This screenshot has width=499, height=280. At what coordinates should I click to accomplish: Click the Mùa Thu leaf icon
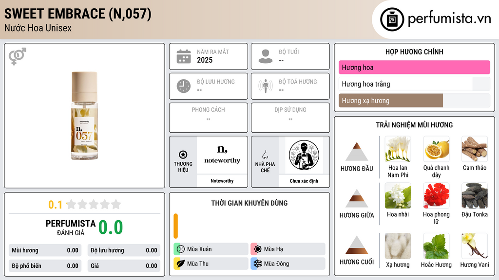tap(181, 264)
